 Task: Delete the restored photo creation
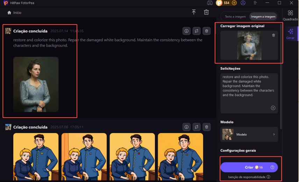(x=207, y=31)
